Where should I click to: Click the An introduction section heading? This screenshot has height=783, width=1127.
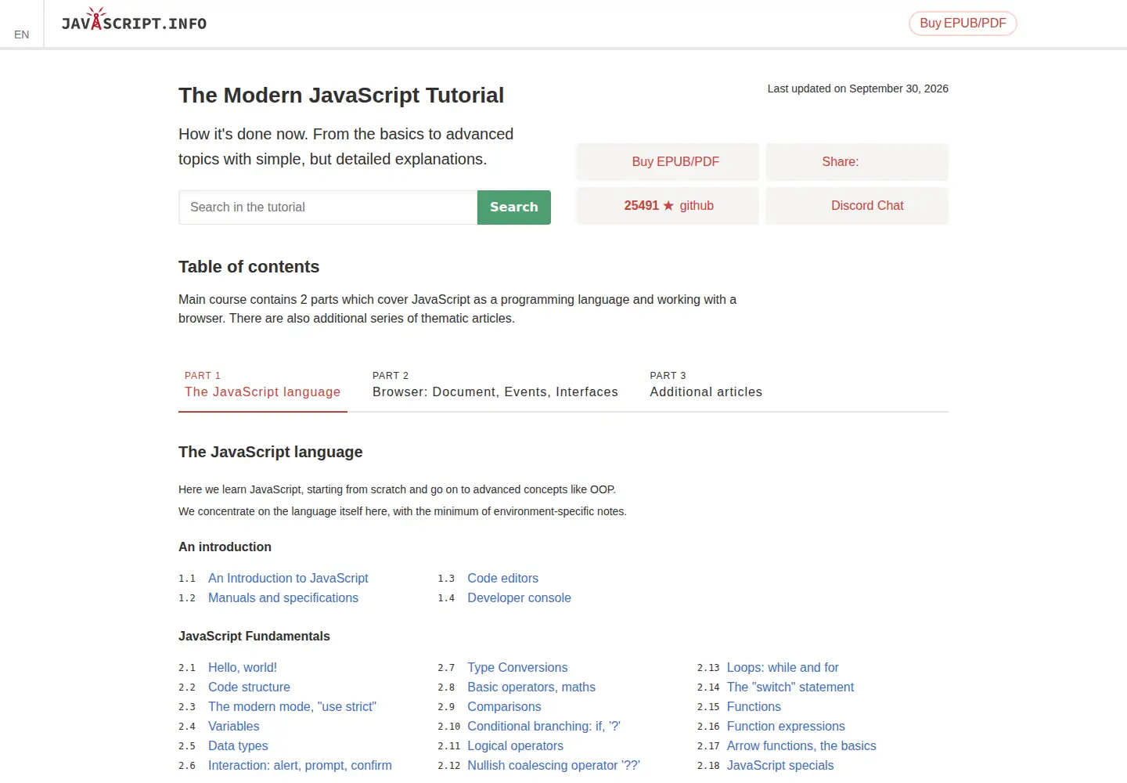point(225,547)
